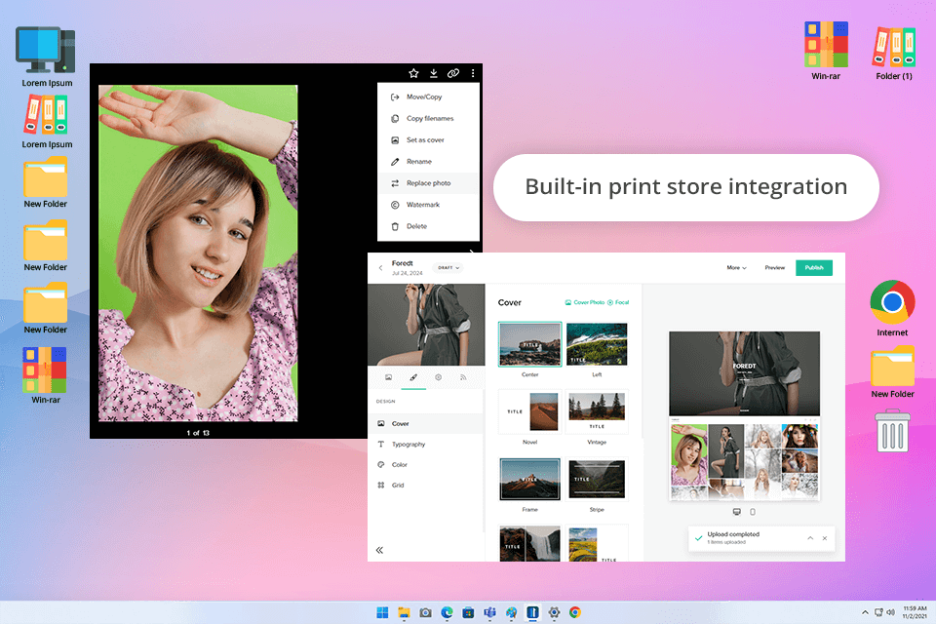The width and height of the screenshot is (936, 624).
Task: Expand the Upload completed notification chevron
Action: (810, 538)
